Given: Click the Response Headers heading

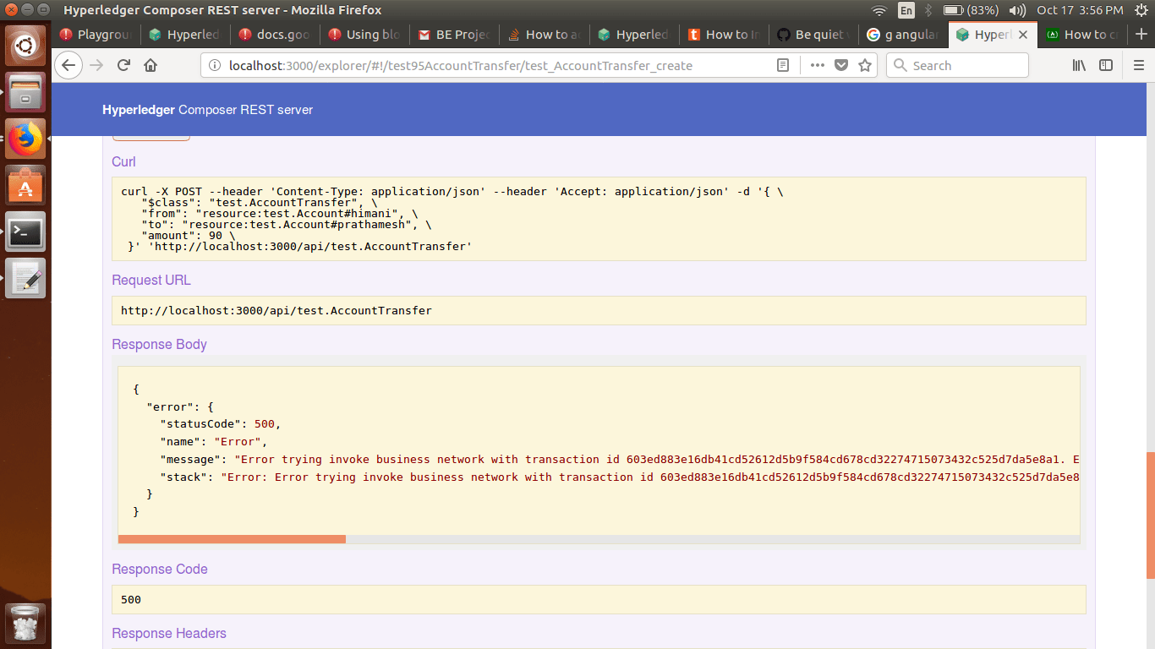Looking at the screenshot, I should pos(169,633).
